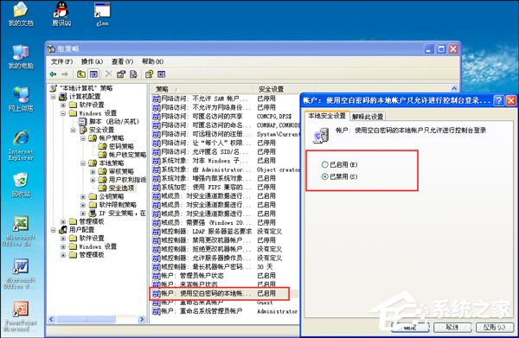Click the 应用 button in dialog
This screenshot has height=338, width=519.
[494, 327]
